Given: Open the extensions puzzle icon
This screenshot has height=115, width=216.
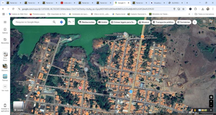Looking at the screenshot, I should 195,9.
